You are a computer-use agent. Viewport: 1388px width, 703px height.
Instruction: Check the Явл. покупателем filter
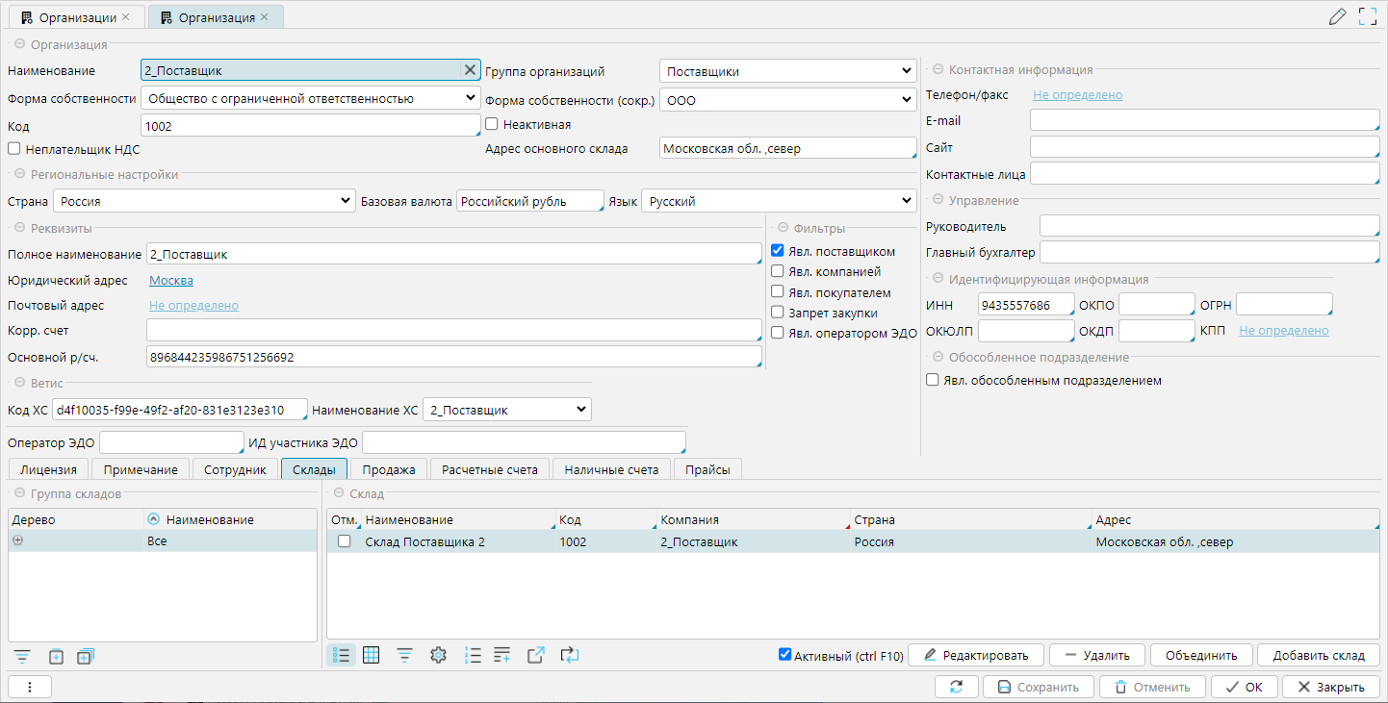point(778,292)
